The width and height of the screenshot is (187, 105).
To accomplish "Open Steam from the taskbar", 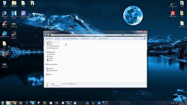I will [69, 103].
